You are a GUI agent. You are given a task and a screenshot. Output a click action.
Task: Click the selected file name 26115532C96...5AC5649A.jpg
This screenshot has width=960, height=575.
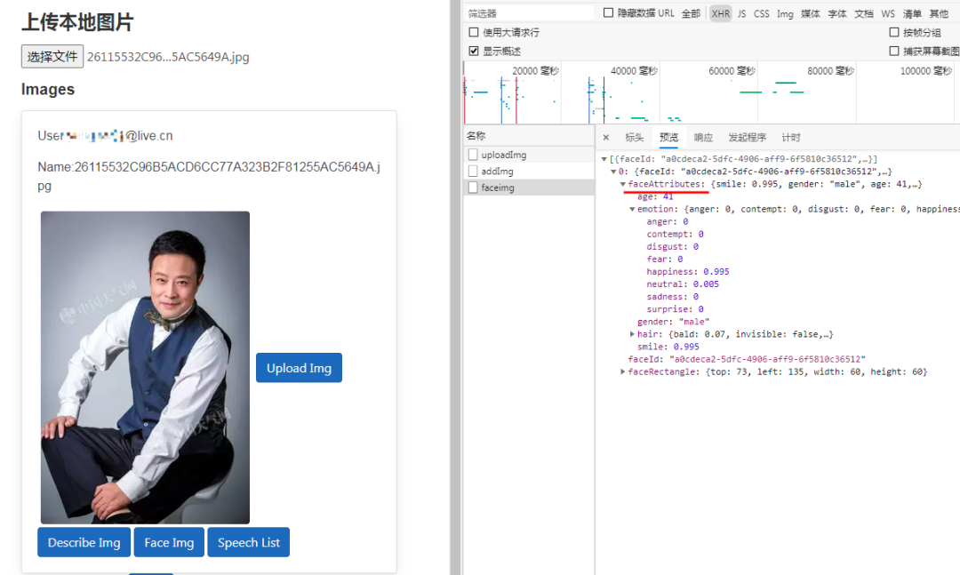pyautogui.click(x=168, y=57)
